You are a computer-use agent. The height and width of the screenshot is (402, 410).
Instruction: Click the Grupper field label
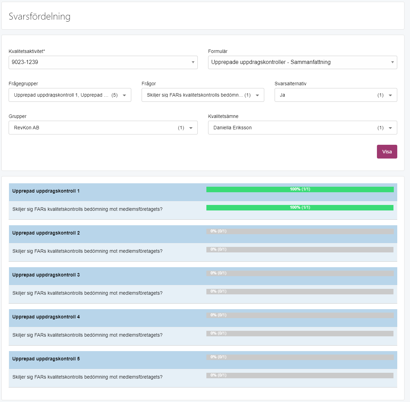click(x=18, y=117)
